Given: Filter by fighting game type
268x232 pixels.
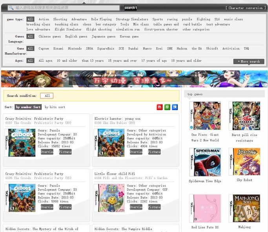Looking at the screenshot, I should pyautogui.click(x=203, y=19).
